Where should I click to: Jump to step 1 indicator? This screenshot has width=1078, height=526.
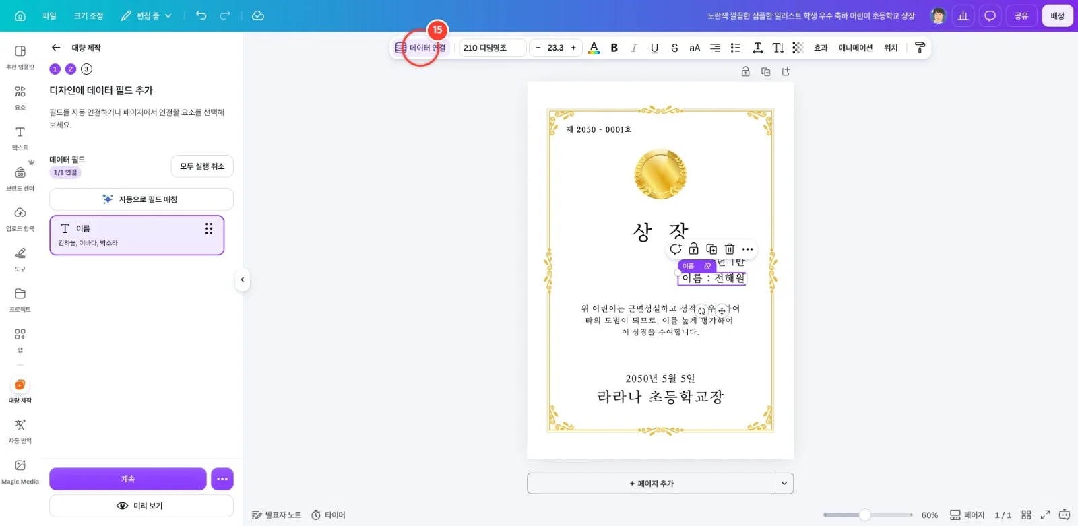point(55,69)
